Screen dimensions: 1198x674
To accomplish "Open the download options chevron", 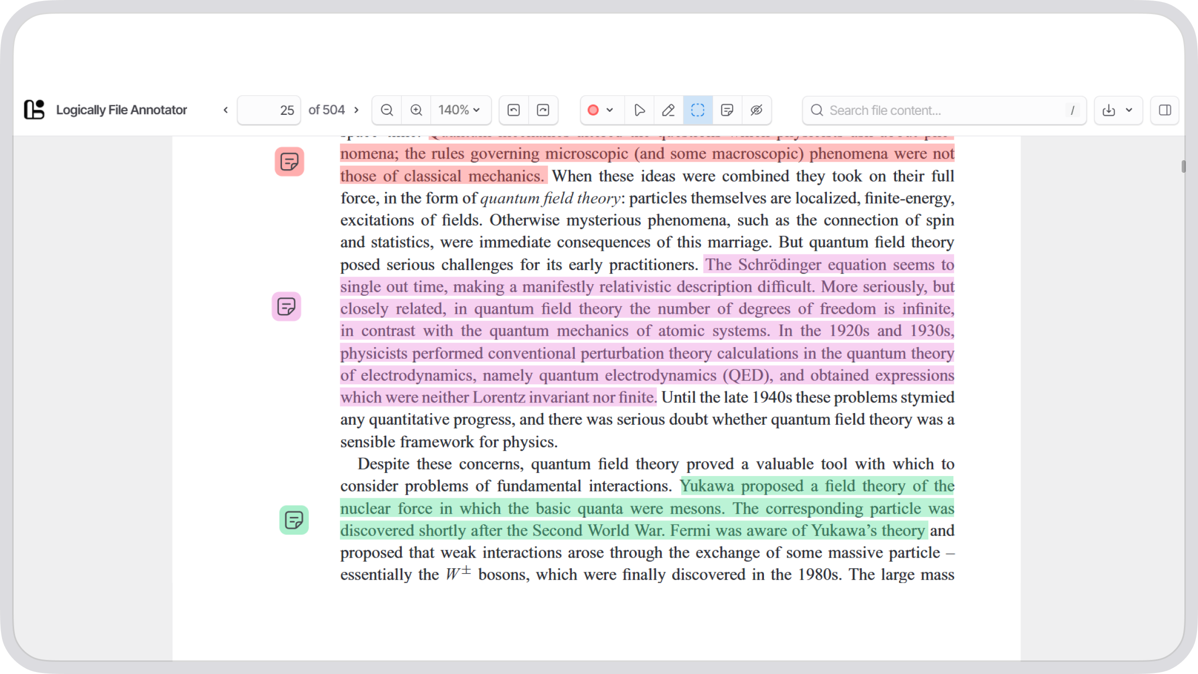I will tap(1129, 110).
